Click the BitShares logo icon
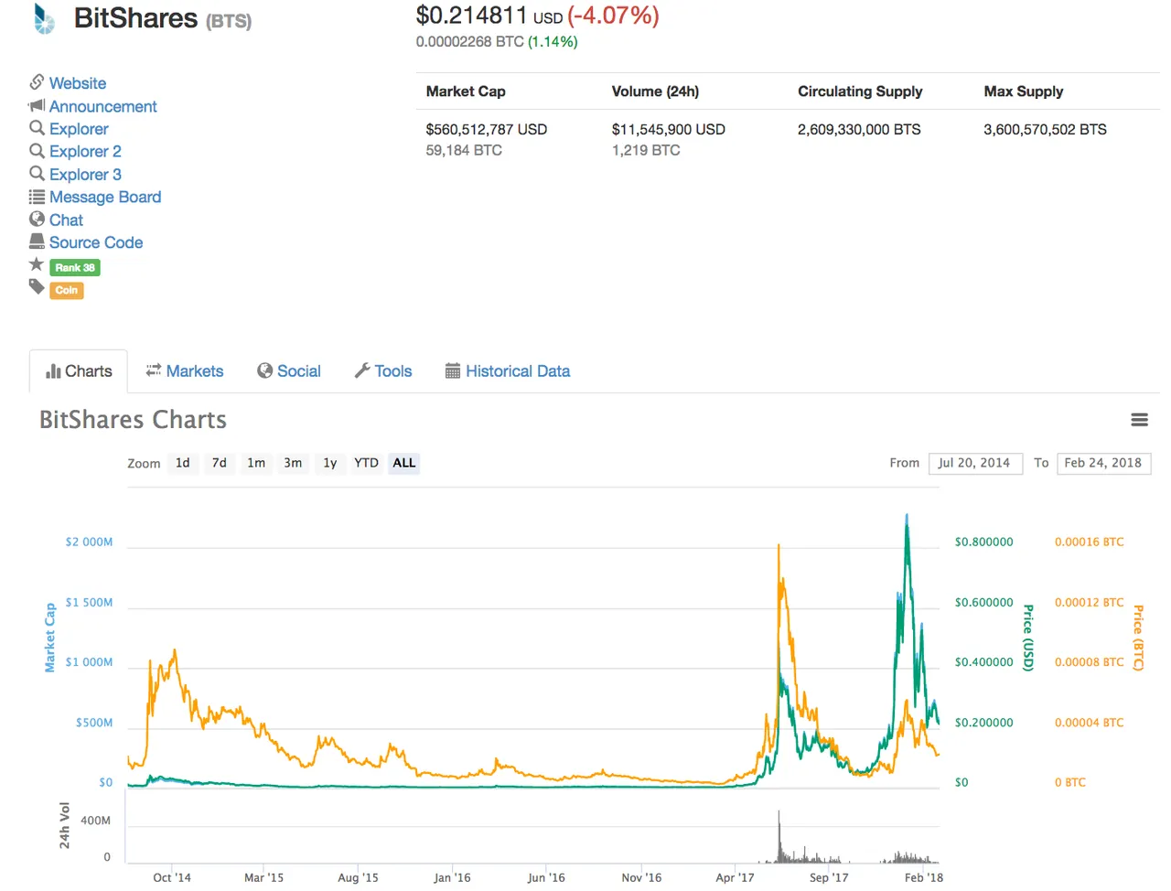Viewport: 1171px width, 891px height. tap(44, 18)
